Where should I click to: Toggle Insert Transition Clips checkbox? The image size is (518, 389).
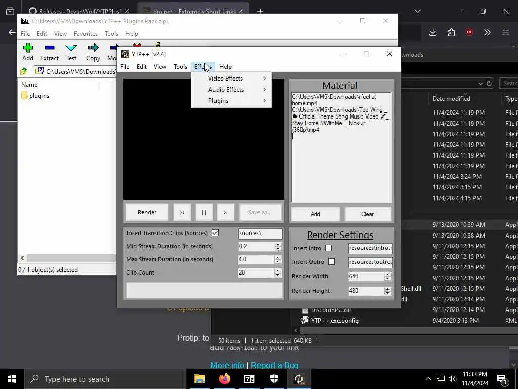click(x=215, y=233)
